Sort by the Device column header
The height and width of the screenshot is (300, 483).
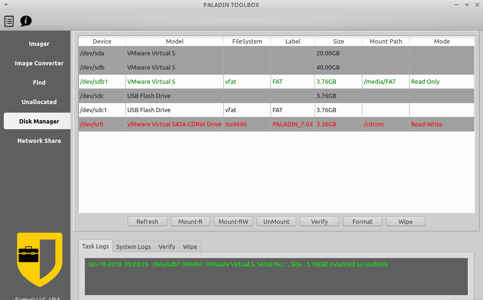[x=102, y=41]
